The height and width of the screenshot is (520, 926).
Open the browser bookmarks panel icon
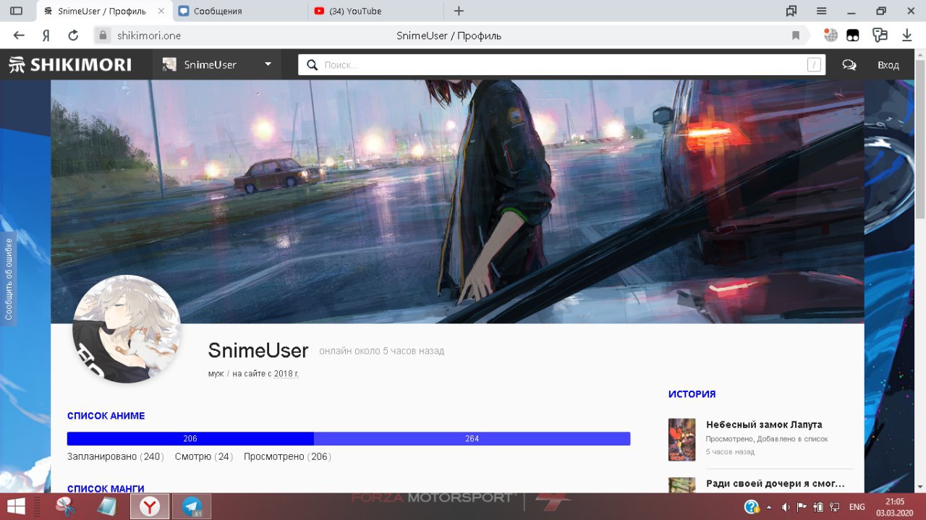791,11
